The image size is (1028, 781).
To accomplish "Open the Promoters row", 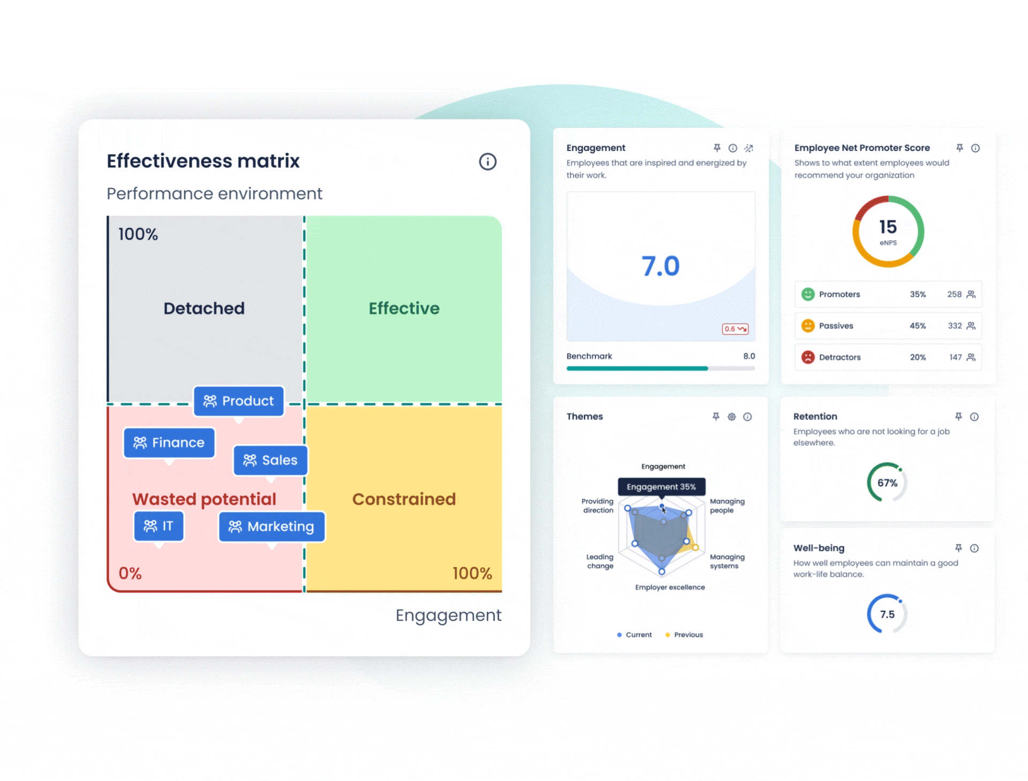I will (888, 294).
